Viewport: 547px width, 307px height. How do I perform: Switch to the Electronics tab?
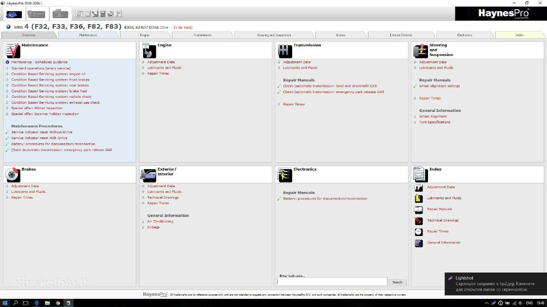465,35
